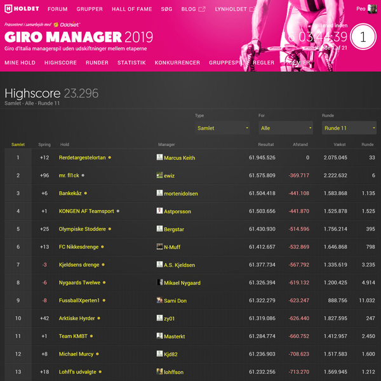Open team Team KMBT
The width and height of the screenshot is (381, 381).
tap(73, 336)
